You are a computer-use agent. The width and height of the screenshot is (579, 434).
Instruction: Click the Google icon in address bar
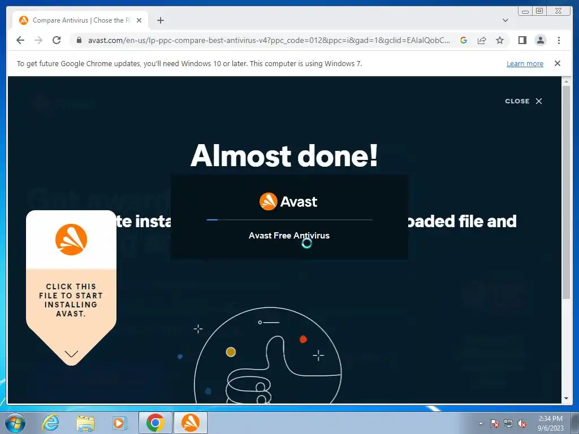pos(464,40)
